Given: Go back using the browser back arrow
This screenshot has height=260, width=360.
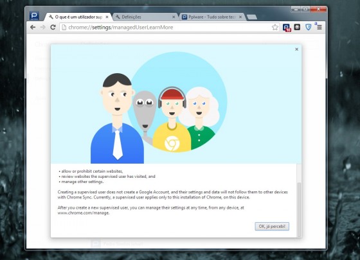Looking at the screenshot, I should 33,27.
